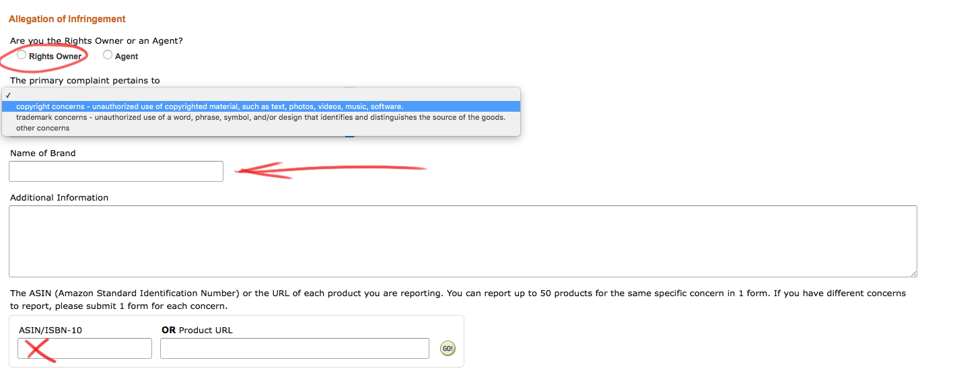Click the OR Product URL label
The width and height of the screenshot is (955, 381).
[x=197, y=330]
